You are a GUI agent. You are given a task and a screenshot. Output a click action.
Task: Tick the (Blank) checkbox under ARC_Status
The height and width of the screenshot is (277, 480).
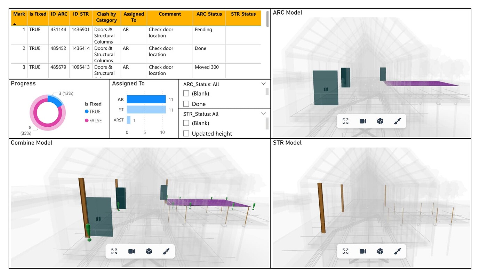[186, 93]
